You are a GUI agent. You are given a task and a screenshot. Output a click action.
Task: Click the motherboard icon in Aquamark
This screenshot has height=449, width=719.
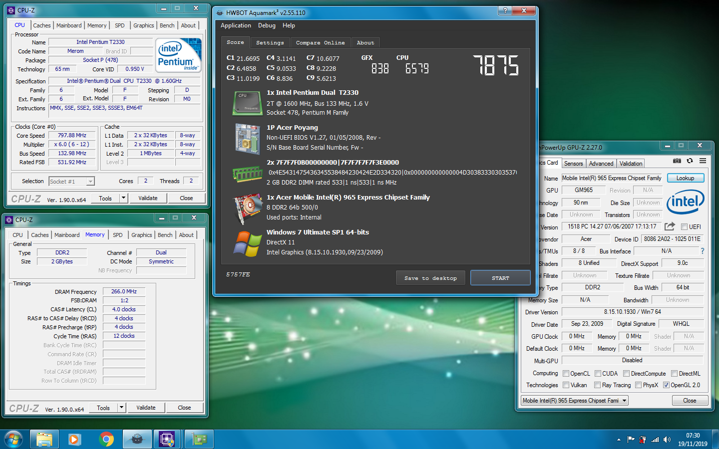click(248, 139)
